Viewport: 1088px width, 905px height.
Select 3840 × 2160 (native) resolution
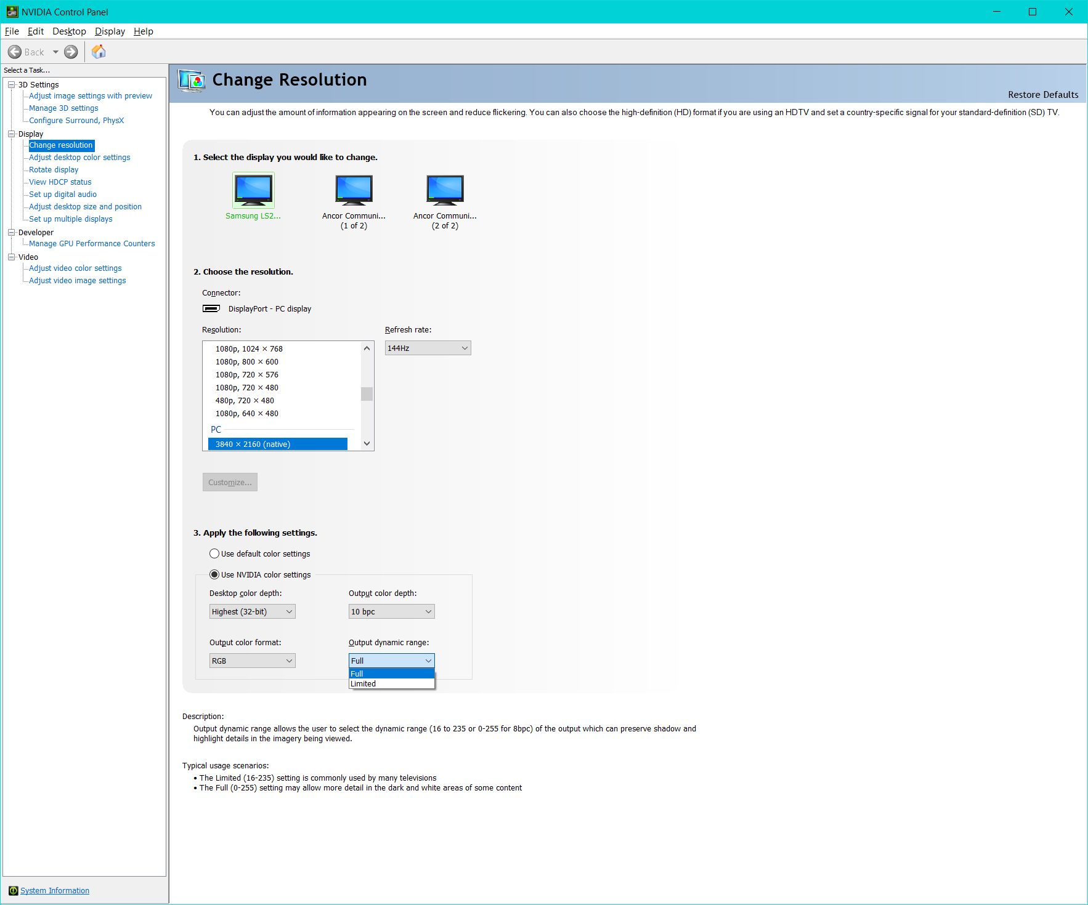pyautogui.click(x=278, y=444)
